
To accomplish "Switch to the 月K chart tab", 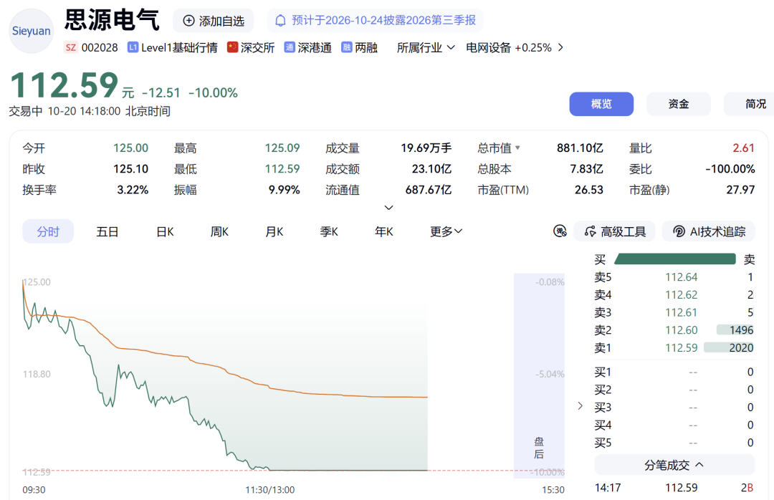I will click(274, 231).
